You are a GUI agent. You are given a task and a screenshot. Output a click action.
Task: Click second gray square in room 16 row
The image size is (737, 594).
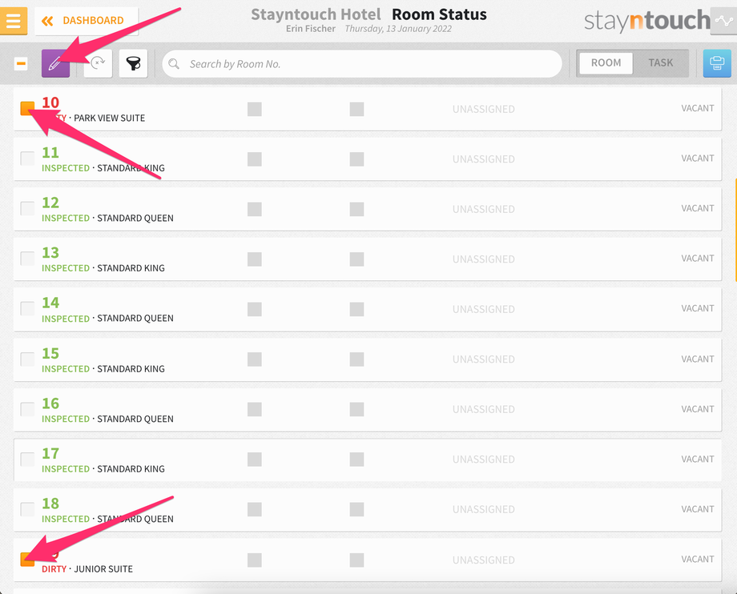pos(356,409)
